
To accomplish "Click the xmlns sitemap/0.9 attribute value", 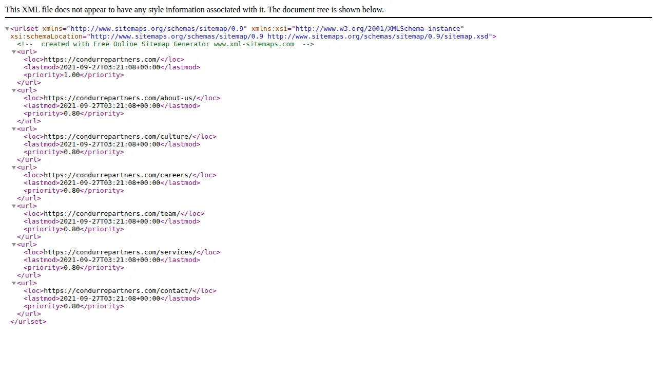I will 157,29.
